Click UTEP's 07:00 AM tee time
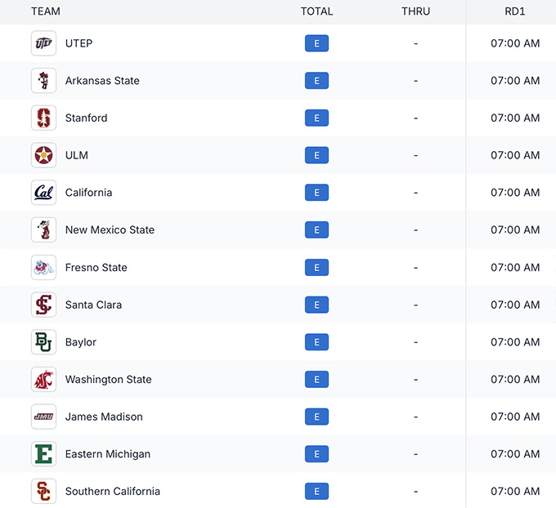Viewport: 556px width, 508px height. click(515, 43)
